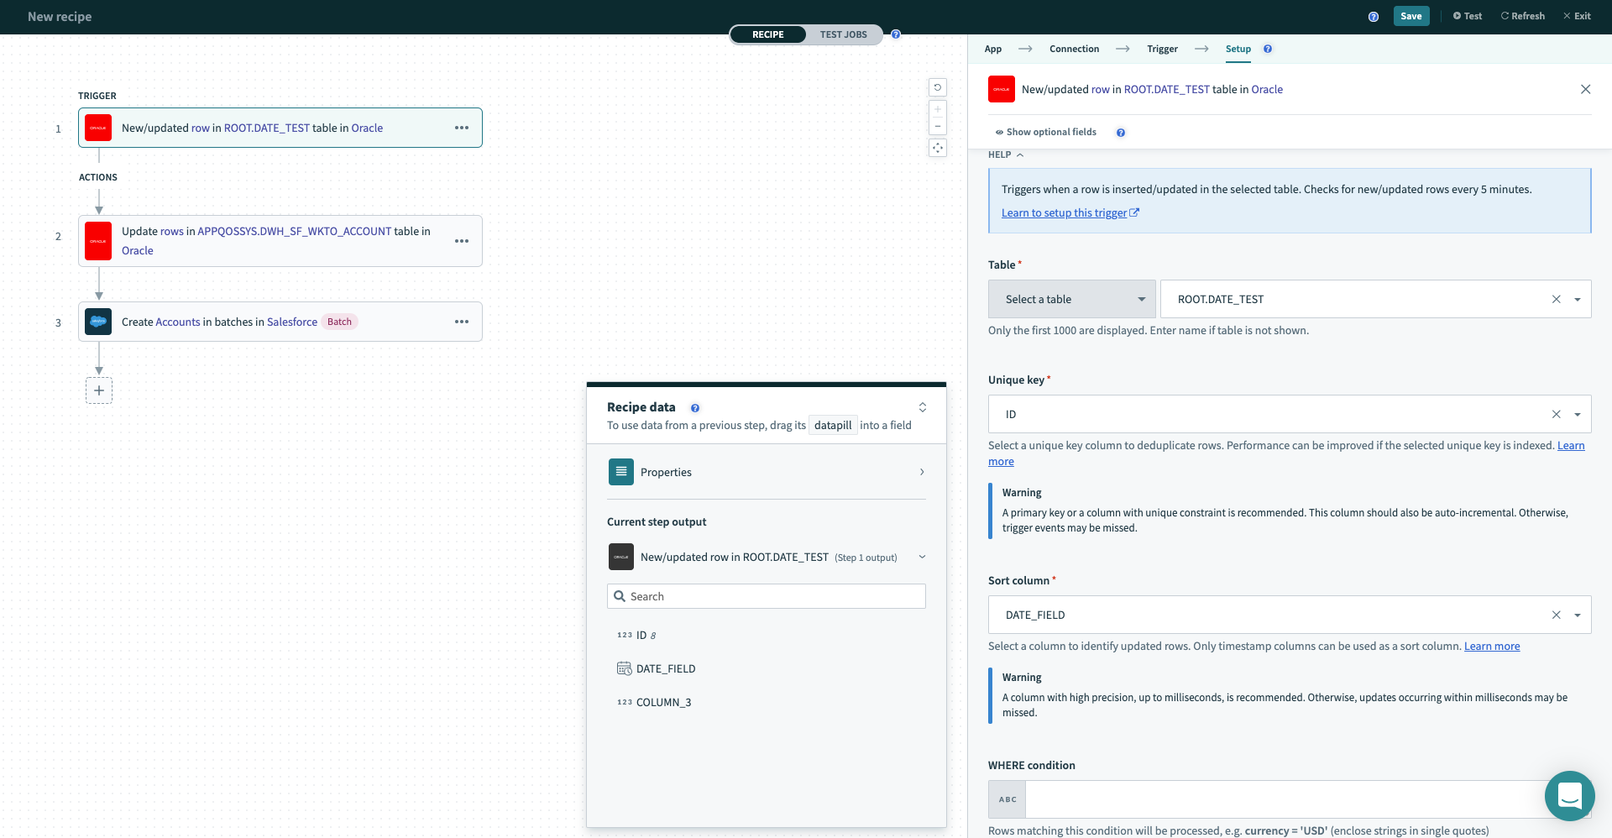Click the Salesforce icon on step 3
The width and height of the screenshot is (1612, 838).
[x=98, y=322]
